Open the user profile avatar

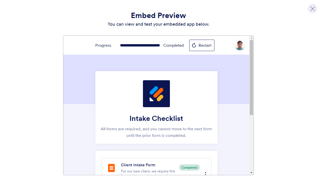(240, 45)
